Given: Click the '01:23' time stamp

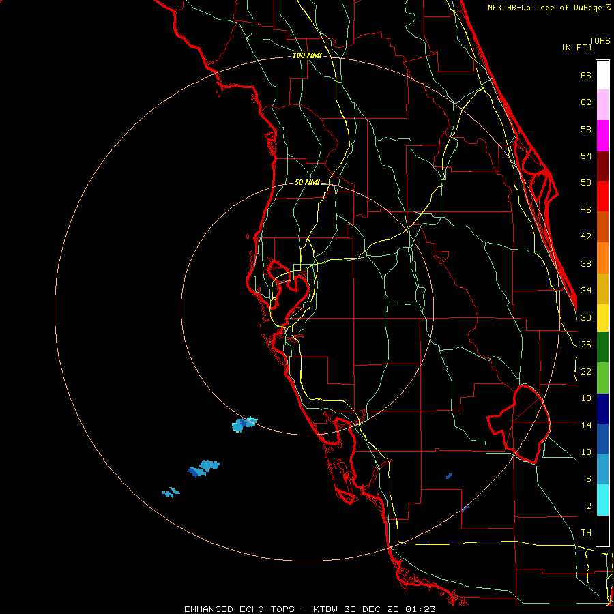Looking at the screenshot, I should click(420, 609).
